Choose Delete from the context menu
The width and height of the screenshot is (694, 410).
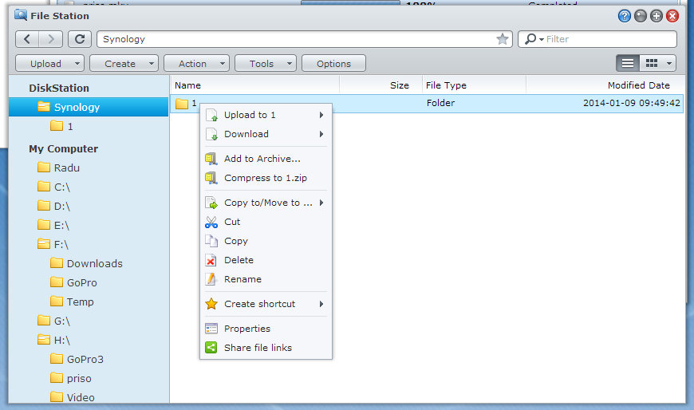266,260
